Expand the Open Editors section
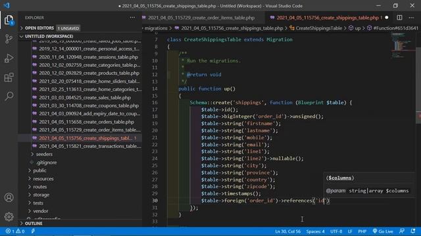 point(39,28)
